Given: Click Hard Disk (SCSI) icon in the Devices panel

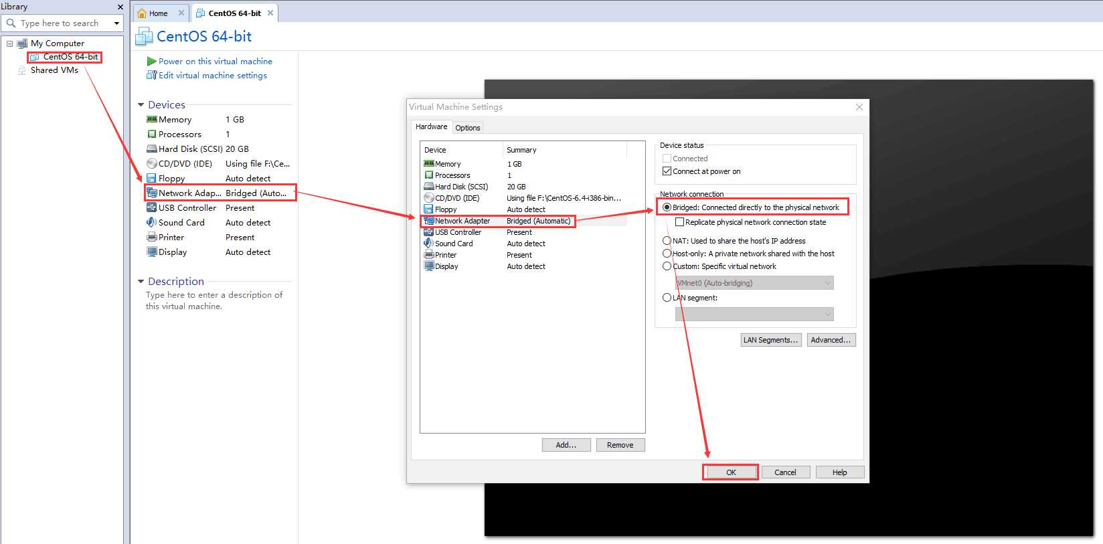Looking at the screenshot, I should click(x=152, y=149).
